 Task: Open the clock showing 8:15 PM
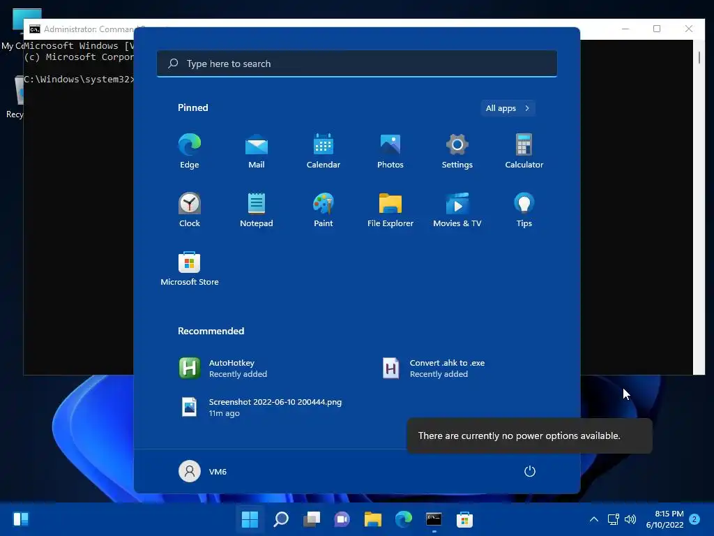tap(664, 519)
